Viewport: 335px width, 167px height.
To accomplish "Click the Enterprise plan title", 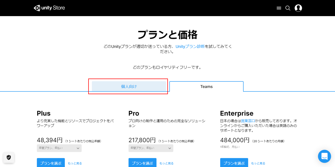I will point(237,113).
